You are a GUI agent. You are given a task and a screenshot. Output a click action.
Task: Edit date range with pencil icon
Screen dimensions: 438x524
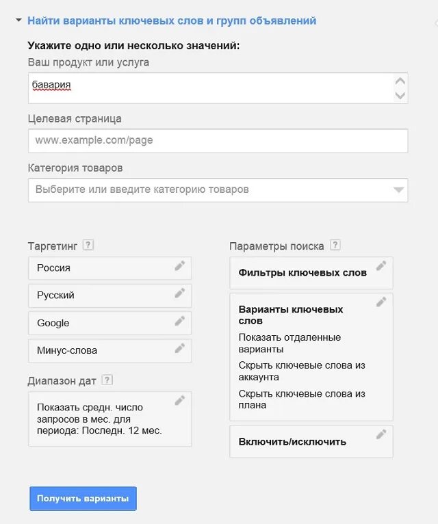click(180, 400)
